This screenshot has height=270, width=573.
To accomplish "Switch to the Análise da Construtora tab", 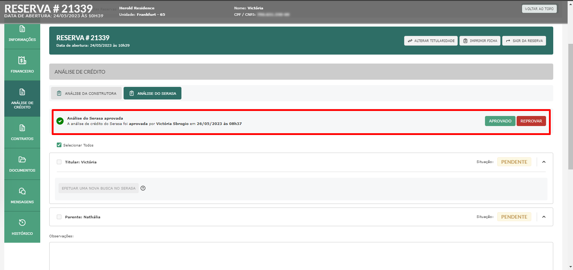I will (87, 93).
